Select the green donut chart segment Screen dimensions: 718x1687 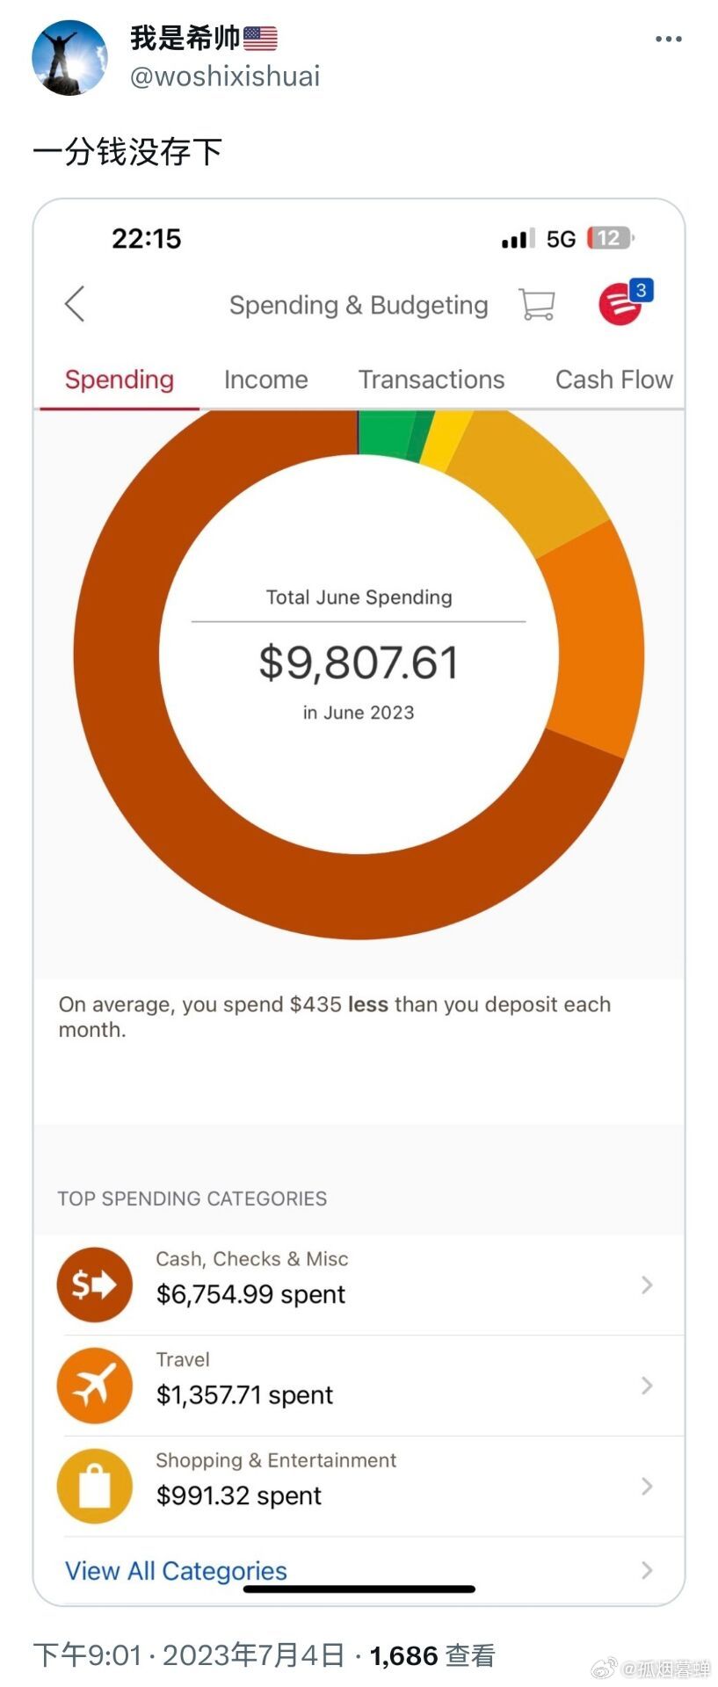[x=391, y=433]
